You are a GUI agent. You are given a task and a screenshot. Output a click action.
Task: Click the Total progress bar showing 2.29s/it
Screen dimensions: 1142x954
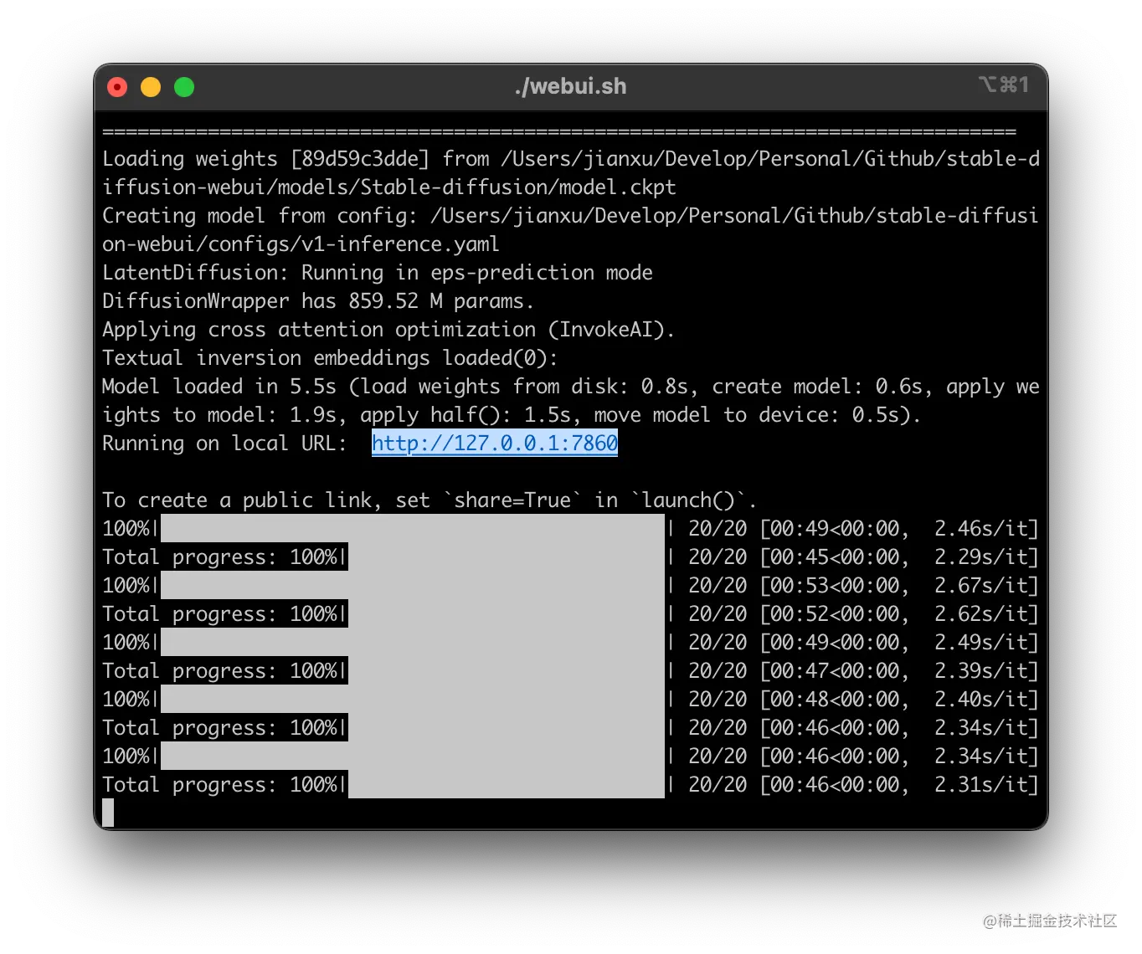506,557
